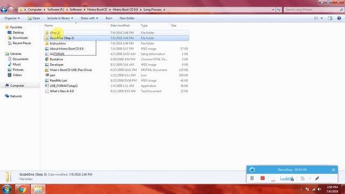Go back with the Explorer Back arrow
This screenshot has height=194, width=345.
(4, 10)
